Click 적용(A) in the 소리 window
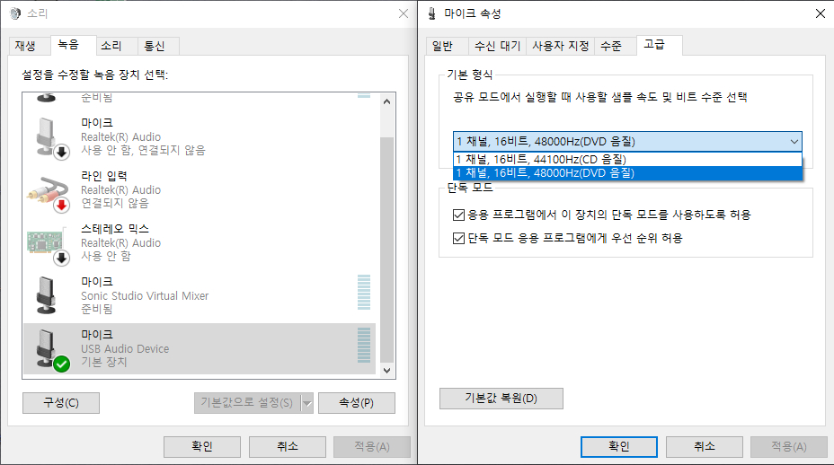This screenshot has height=465, width=834. pos(372,447)
